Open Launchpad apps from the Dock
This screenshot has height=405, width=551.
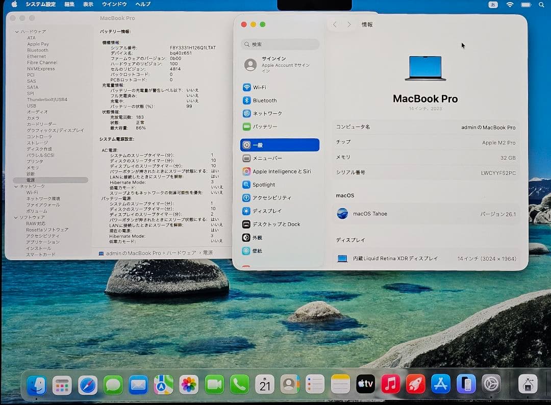click(62, 385)
